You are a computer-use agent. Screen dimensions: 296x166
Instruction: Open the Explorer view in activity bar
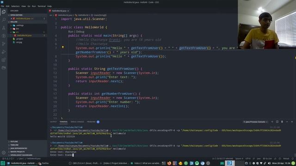click(x=4, y=12)
